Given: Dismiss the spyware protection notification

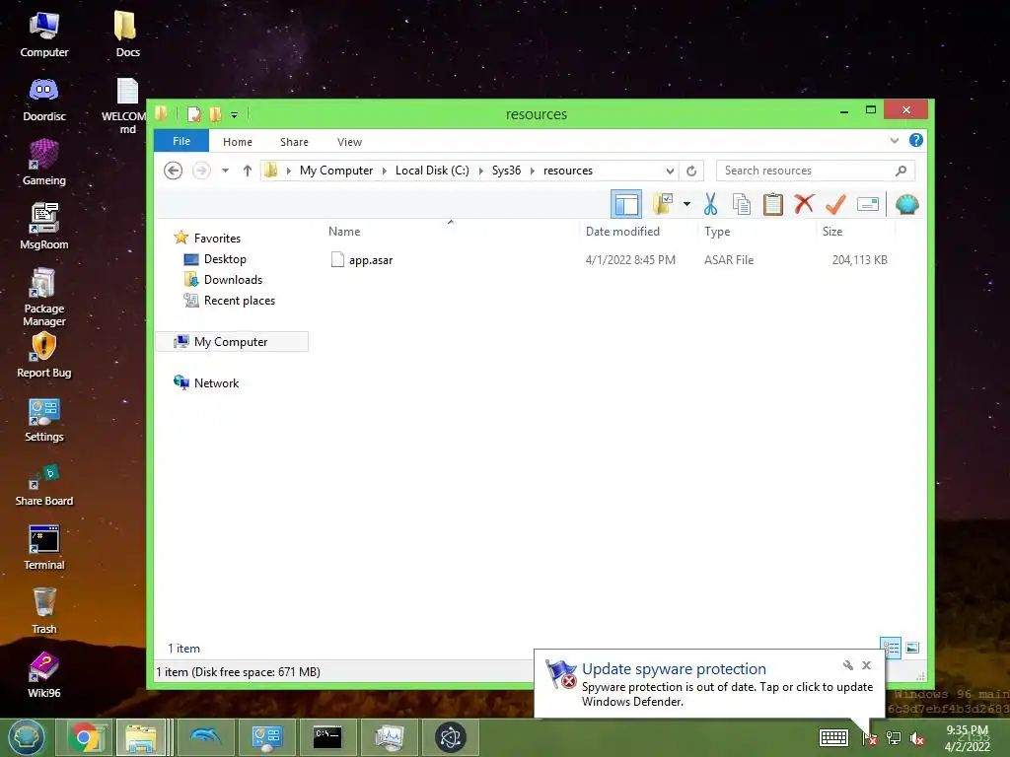Looking at the screenshot, I should point(866,665).
